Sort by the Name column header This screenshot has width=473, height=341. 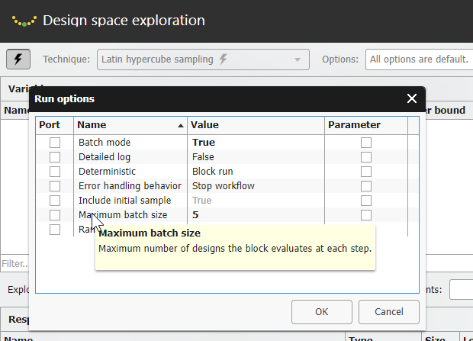click(130, 125)
